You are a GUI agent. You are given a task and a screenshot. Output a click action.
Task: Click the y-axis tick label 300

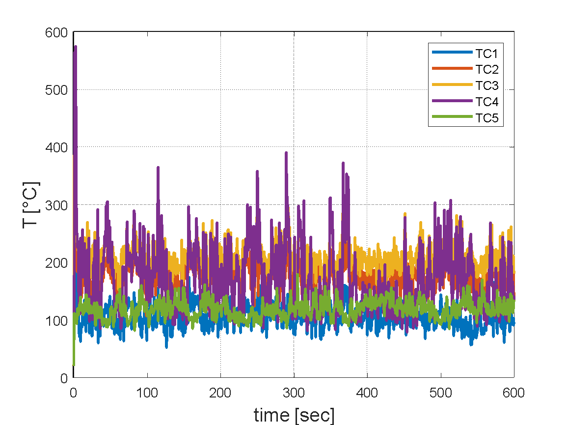pyautogui.click(x=56, y=205)
